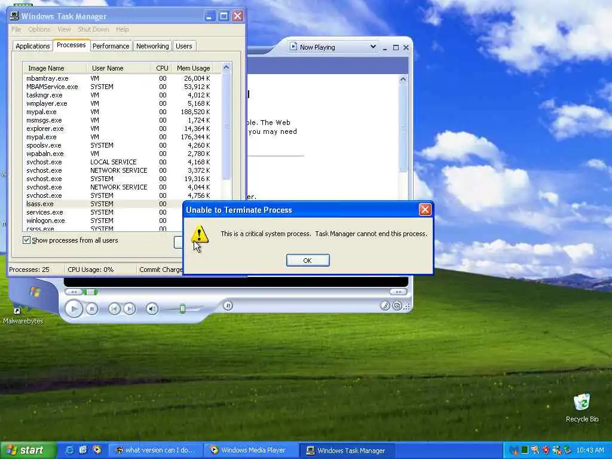The height and width of the screenshot is (459, 612).
Task: Select the mbamtray.exe process row
Action: [119, 78]
